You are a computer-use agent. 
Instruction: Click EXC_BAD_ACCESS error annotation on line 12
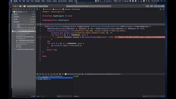(x=140, y=37)
